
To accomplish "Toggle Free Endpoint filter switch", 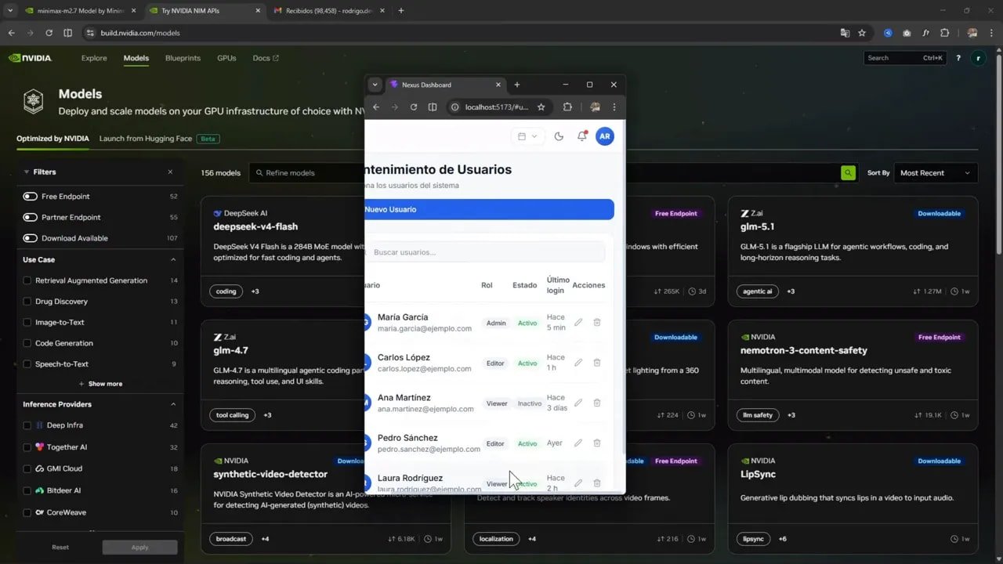I will [30, 197].
